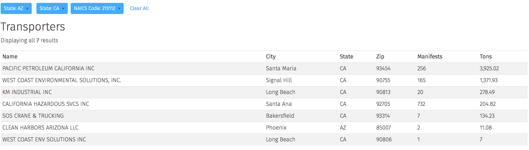Image resolution: width=529 pixels, height=150 pixels.
Task: Select West Coast Env Solutions Inc
Action: click(264, 139)
